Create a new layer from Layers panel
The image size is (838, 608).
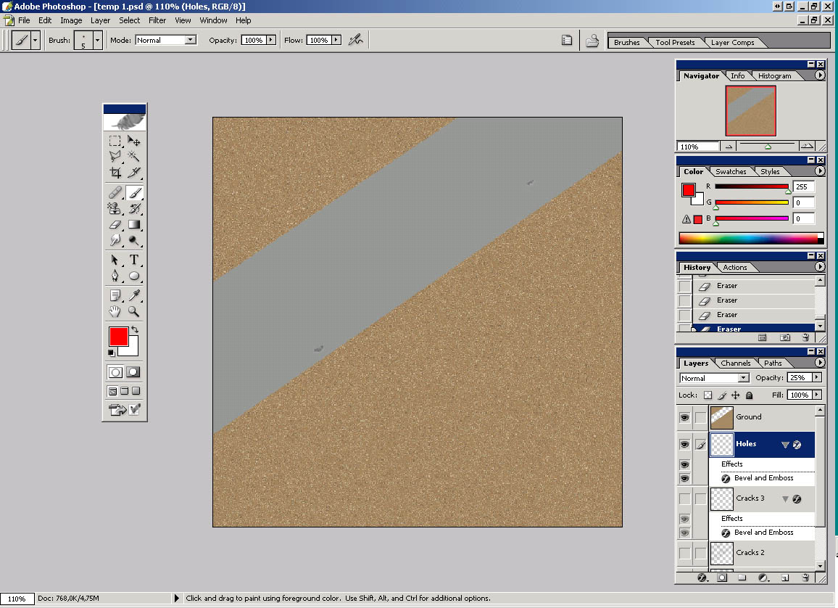tap(784, 578)
